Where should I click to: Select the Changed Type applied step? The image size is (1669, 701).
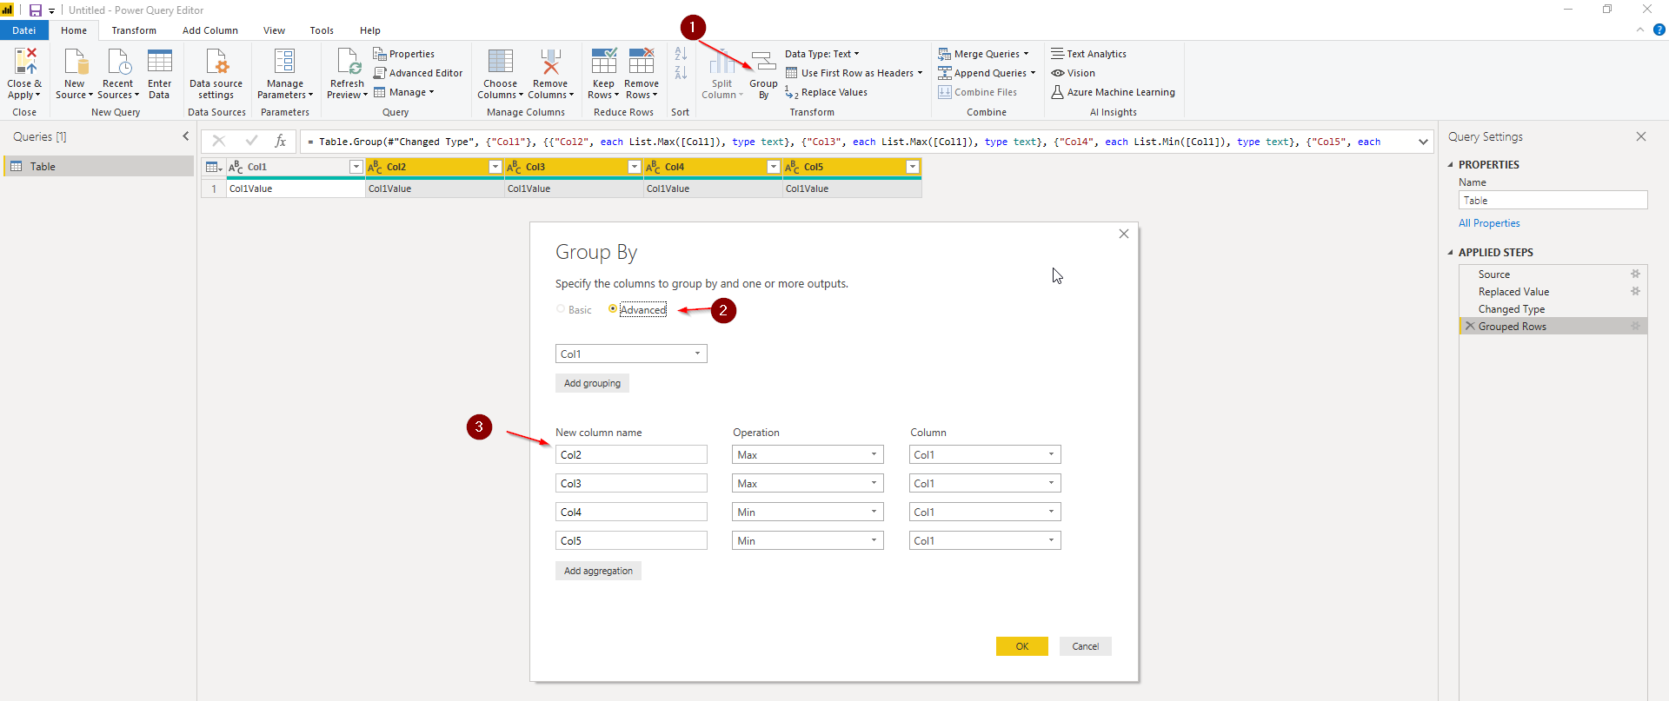(x=1553, y=308)
